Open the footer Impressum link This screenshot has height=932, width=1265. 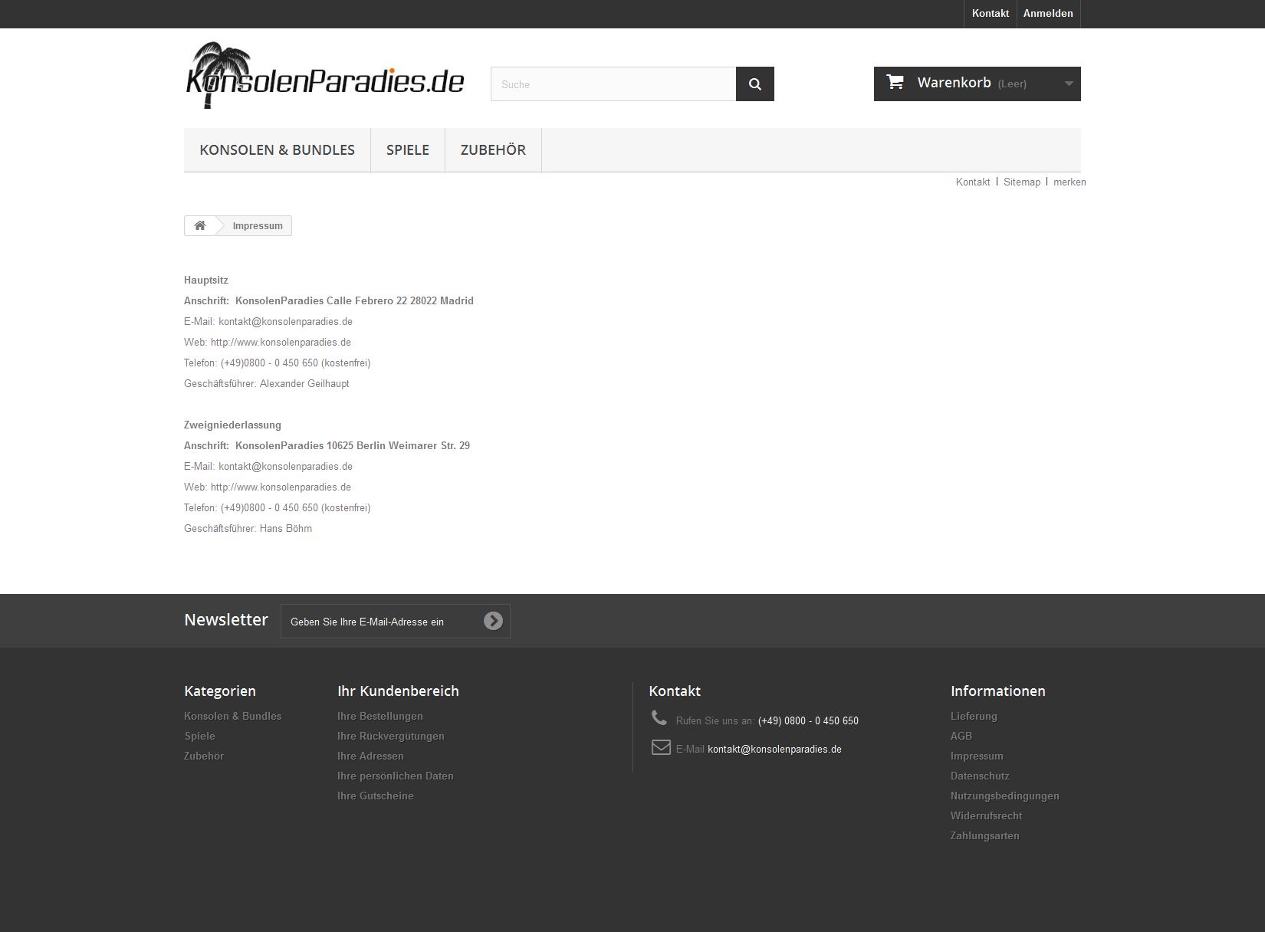click(x=977, y=756)
